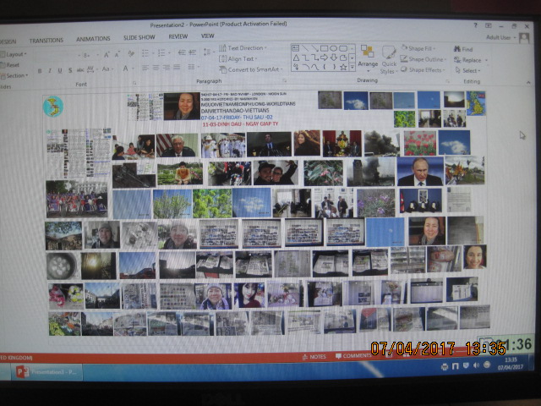Toggle Strikethrough formatting
The image size is (541, 406).
pos(80,69)
